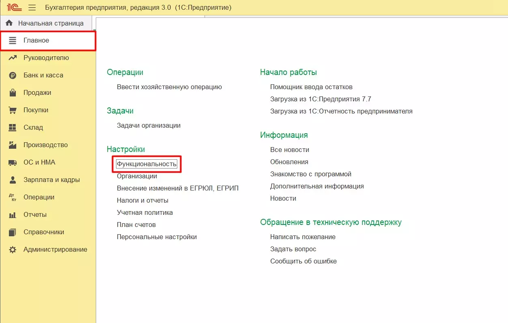Image resolution: width=508 pixels, height=323 pixels.
Task: Open the Администрирование section
Action: click(48, 250)
